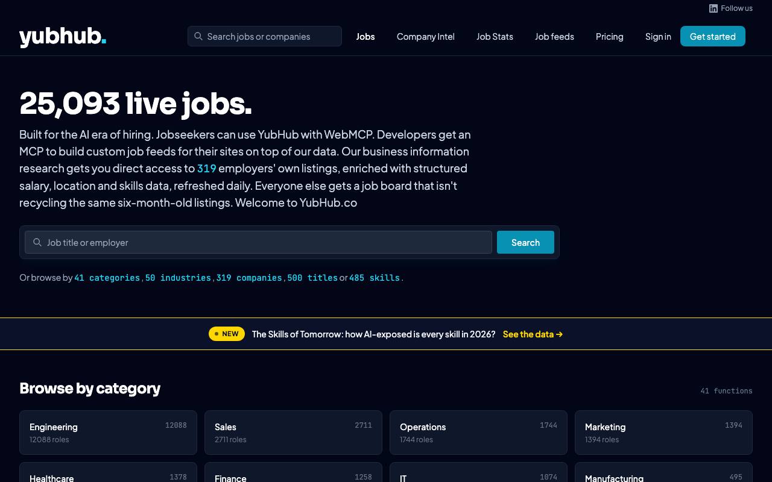The height and width of the screenshot is (482, 772).
Task: Click the 1394 roles text under Marketing
Action: [601, 440]
